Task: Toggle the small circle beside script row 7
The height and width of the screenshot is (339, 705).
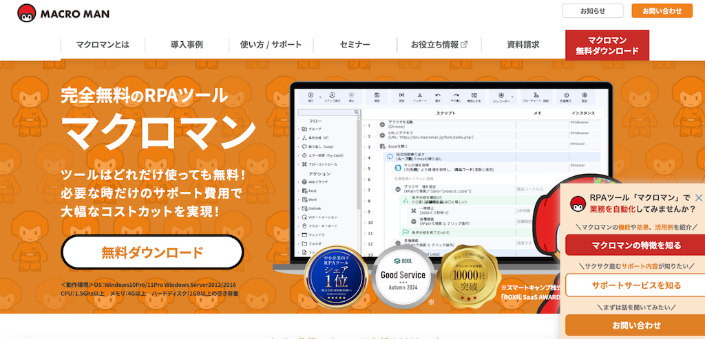Action: pyautogui.click(x=365, y=190)
